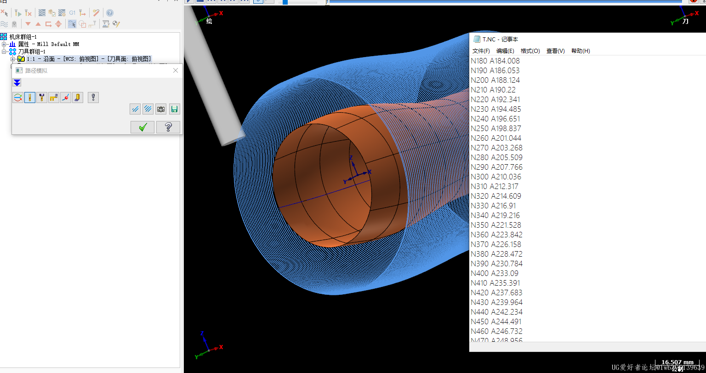Open 编辑(E) menu in Notepad
This screenshot has height=373, width=706.
point(505,51)
